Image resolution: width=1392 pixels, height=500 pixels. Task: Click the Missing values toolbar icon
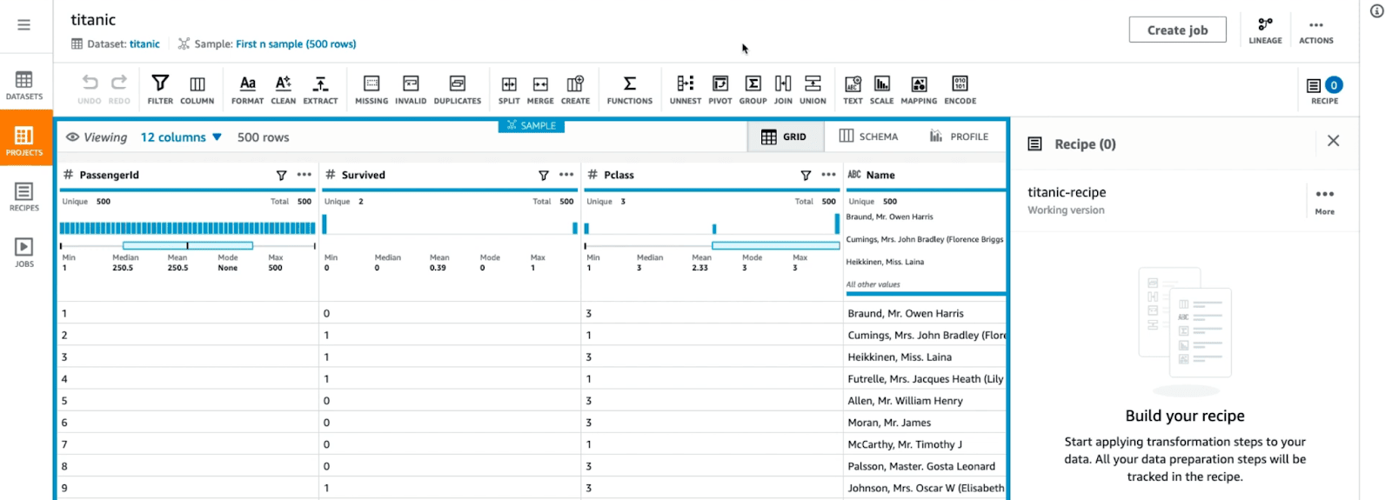point(371,89)
